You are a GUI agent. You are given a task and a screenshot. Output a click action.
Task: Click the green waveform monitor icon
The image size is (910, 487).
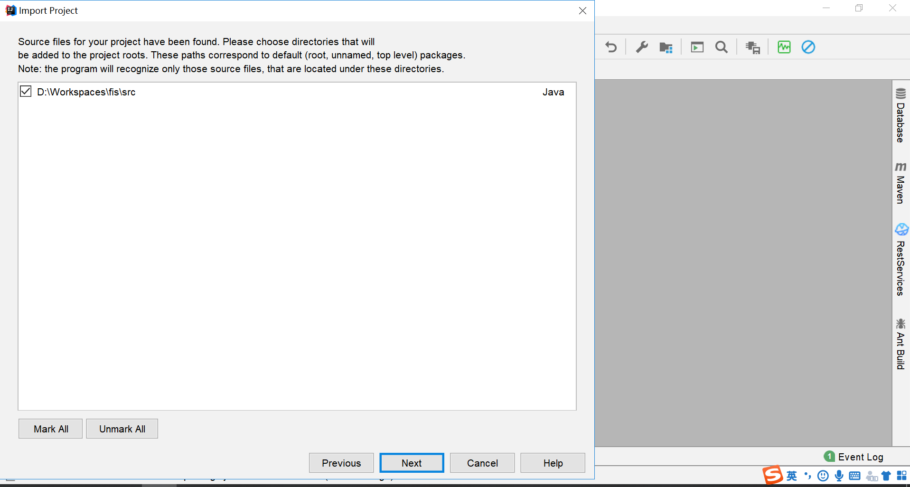[784, 47]
